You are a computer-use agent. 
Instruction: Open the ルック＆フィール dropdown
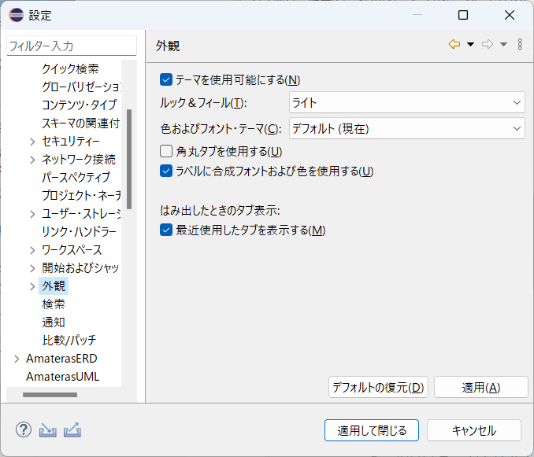tap(406, 102)
